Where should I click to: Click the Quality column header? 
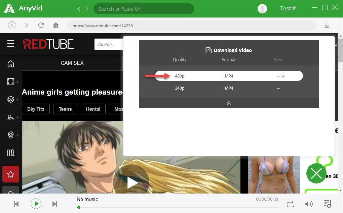[x=180, y=60]
